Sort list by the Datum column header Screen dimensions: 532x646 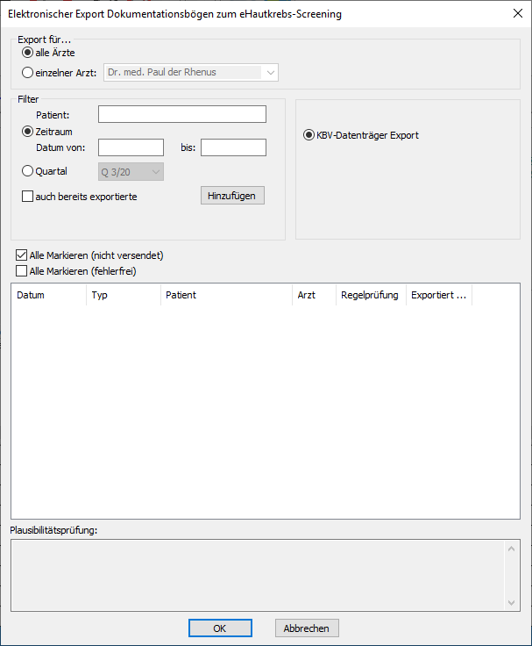coord(48,295)
